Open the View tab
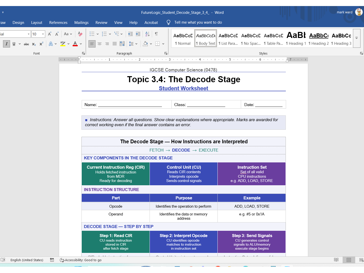The height and width of the screenshot is (273, 364). (x=118, y=22)
